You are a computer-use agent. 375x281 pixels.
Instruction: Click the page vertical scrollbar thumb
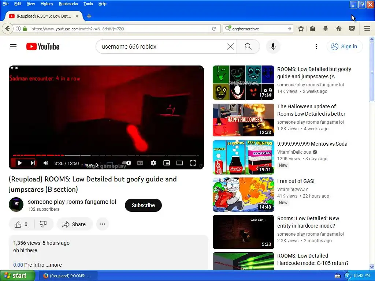[372, 72]
